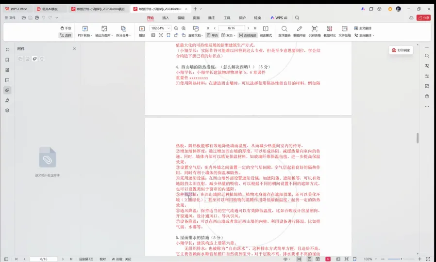
Task: Click 校对 proofread in status bar
Action: click(x=102, y=259)
